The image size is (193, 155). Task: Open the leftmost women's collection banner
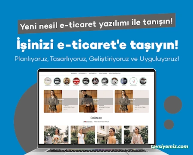[x=60, y=101]
